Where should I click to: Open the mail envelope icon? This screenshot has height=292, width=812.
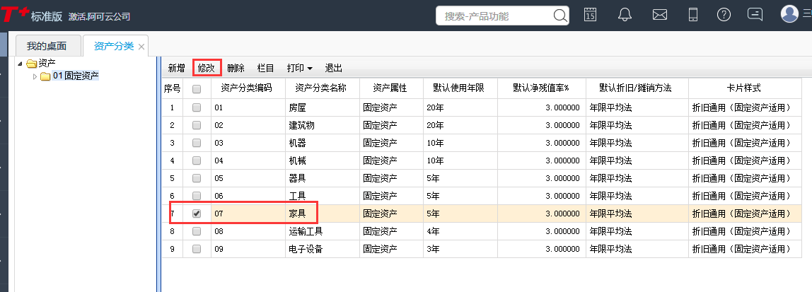(x=659, y=15)
